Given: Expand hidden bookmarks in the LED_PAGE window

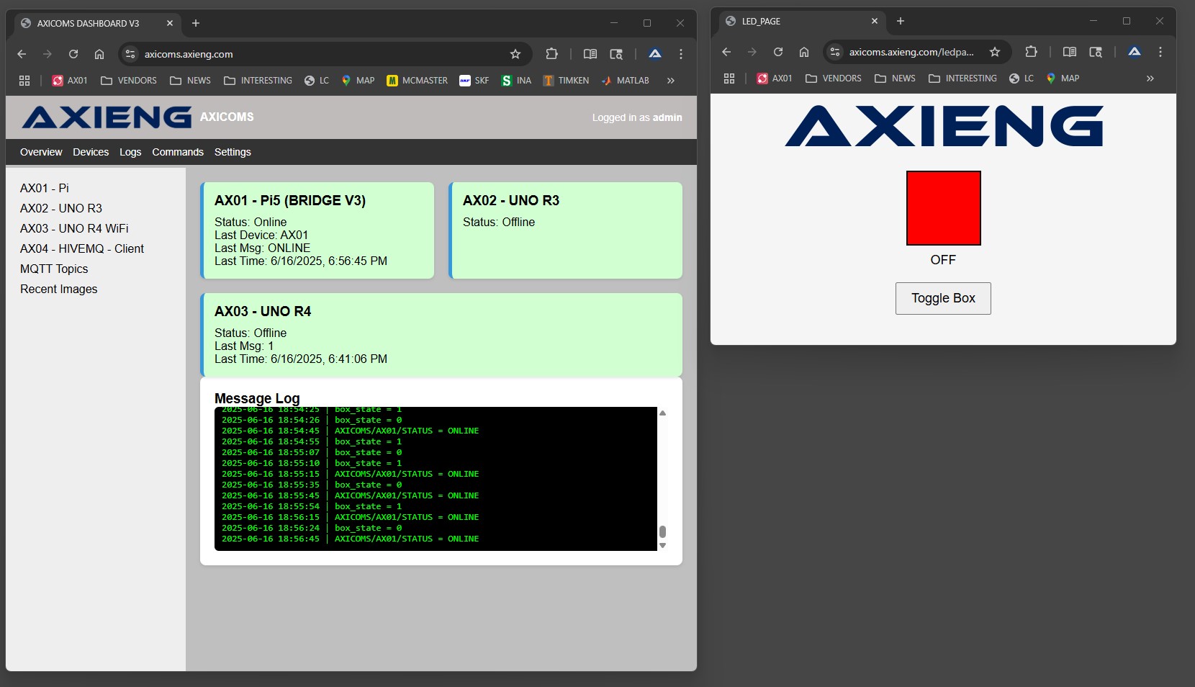Looking at the screenshot, I should click(1150, 78).
